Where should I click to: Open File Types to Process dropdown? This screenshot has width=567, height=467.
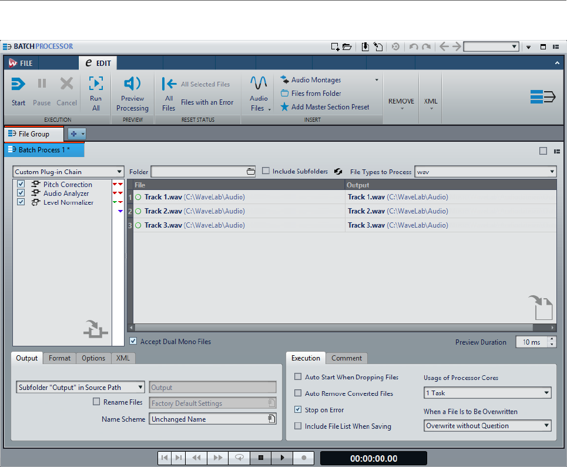tap(485, 172)
